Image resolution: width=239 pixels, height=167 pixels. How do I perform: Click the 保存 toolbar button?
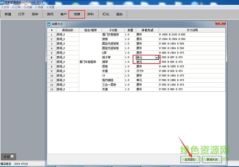(x=35, y=14)
